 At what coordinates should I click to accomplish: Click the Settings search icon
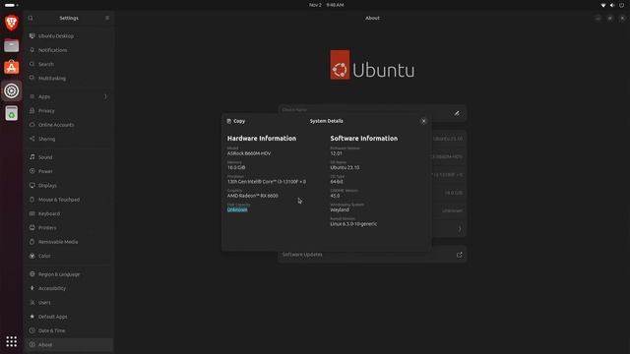pos(31,18)
